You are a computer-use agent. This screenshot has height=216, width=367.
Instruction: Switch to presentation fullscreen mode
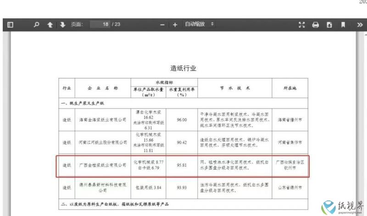(302, 25)
